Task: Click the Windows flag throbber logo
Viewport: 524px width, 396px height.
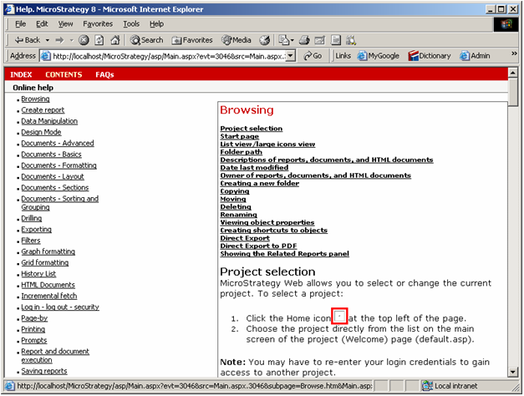Action: 506,24
